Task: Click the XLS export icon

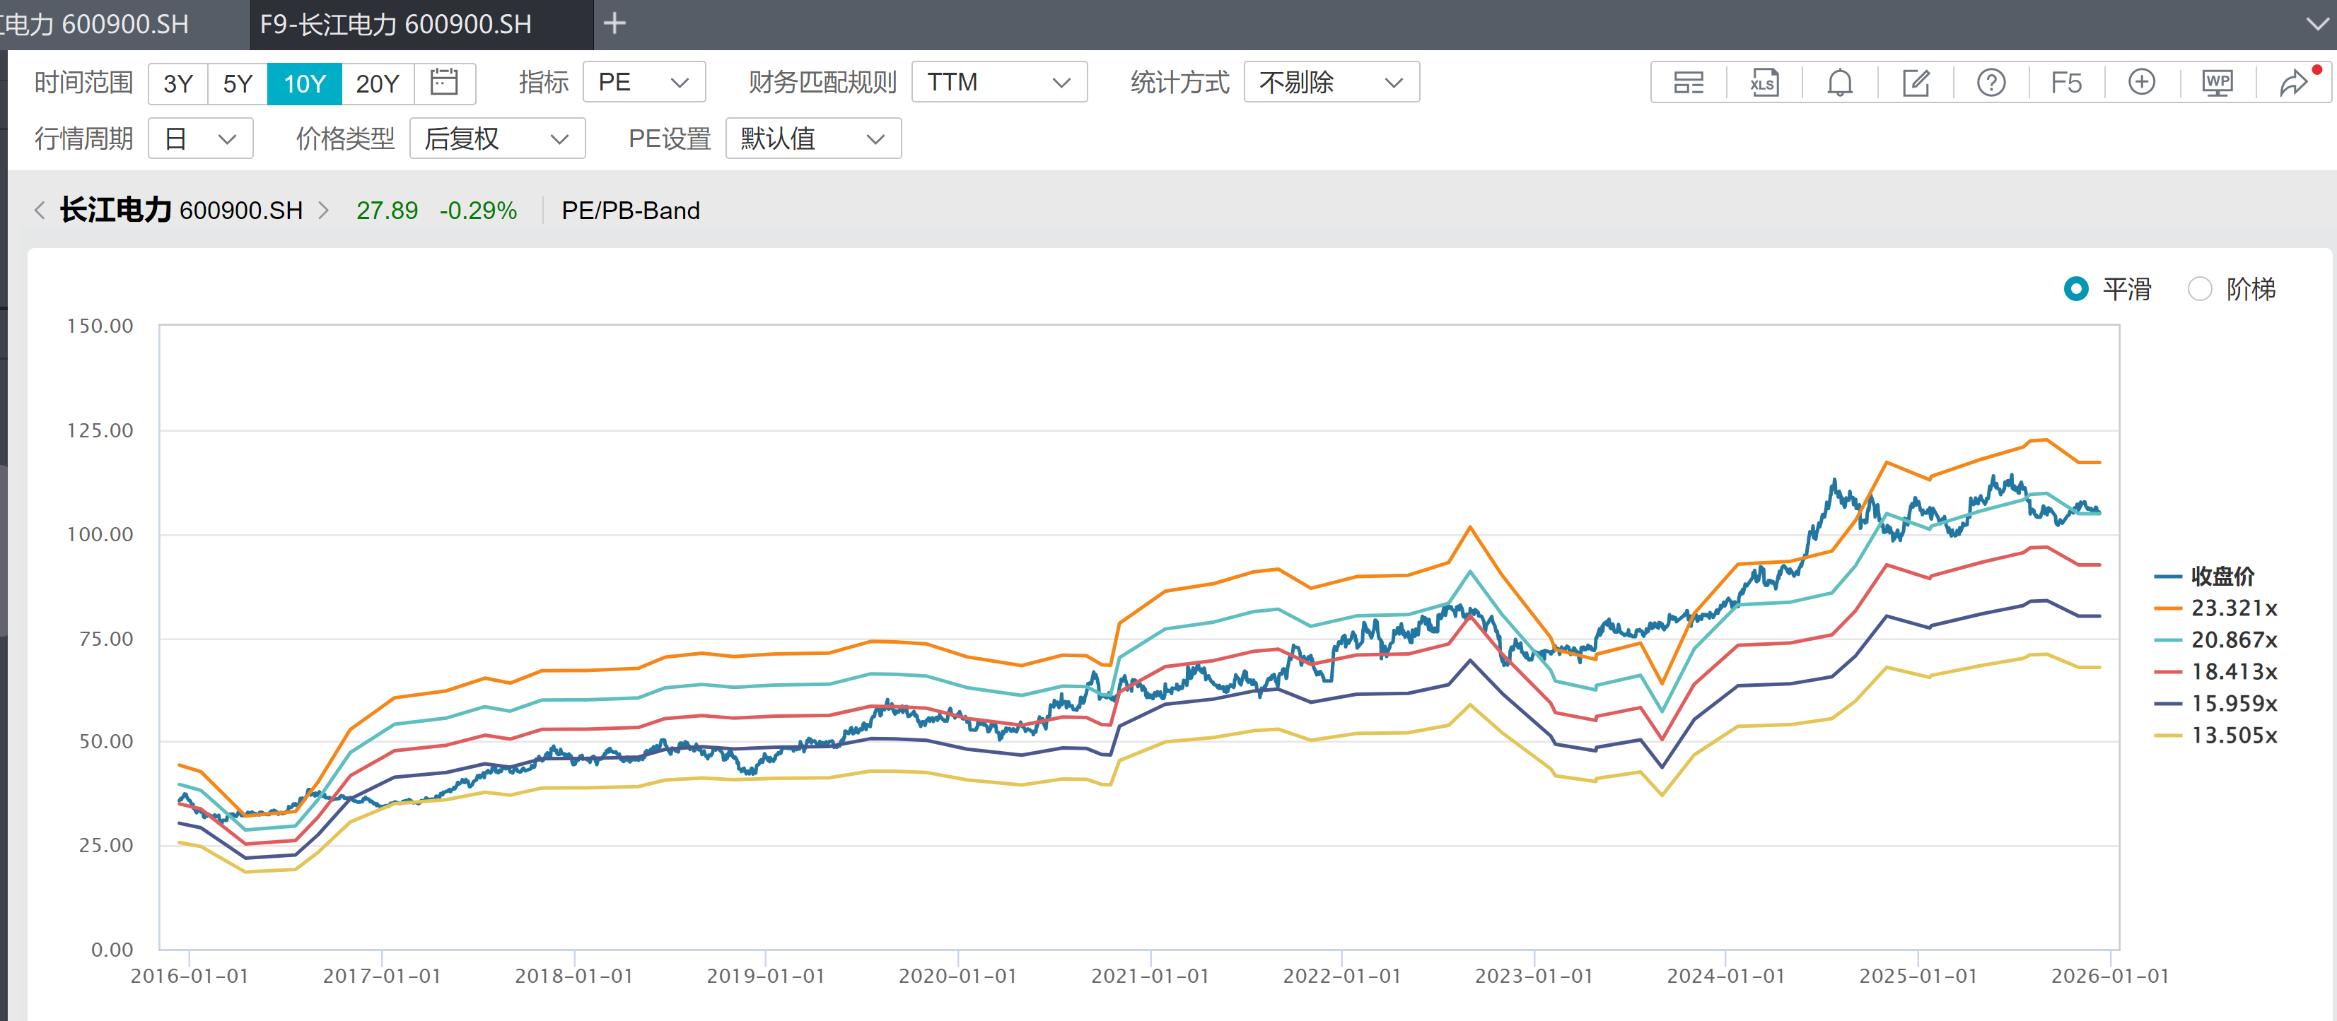Action: coord(1764,83)
